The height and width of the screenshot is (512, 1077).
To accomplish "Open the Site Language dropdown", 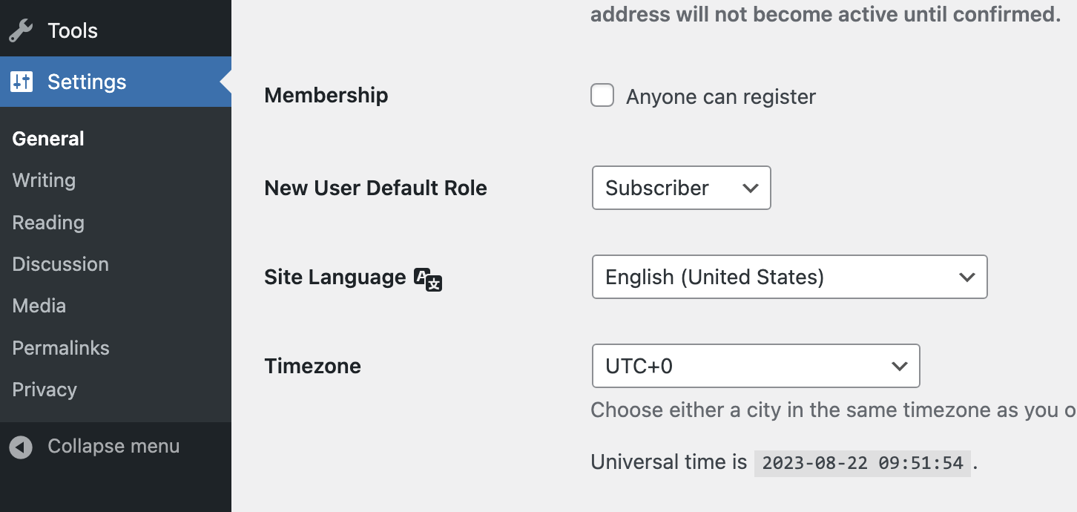I will click(x=789, y=277).
